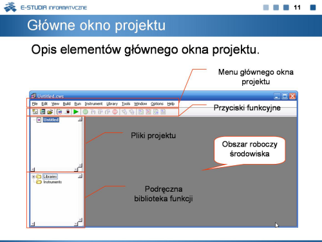
Task: Click the green Run/Debug play icon
Action: pos(76,112)
